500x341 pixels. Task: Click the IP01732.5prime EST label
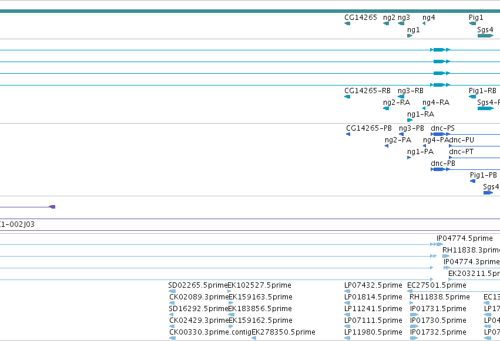438,332
